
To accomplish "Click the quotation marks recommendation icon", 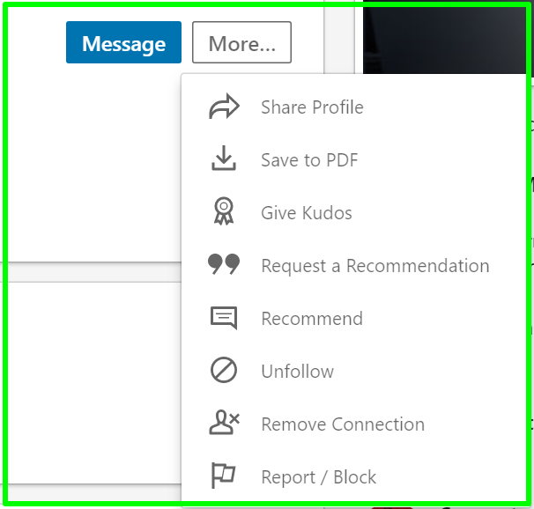I will click(224, 263).
